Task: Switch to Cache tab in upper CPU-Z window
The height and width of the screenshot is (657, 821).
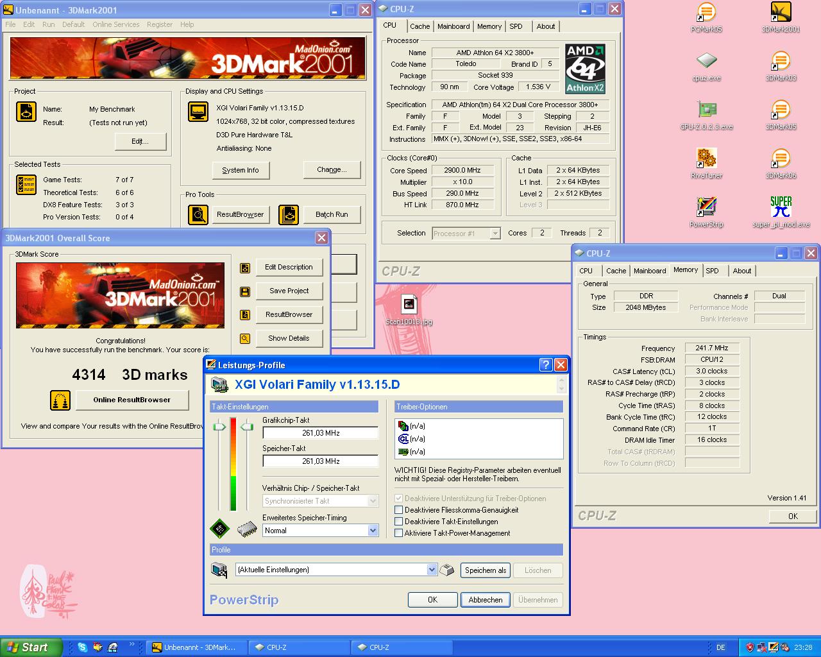Action: click(x=420, y=26)
